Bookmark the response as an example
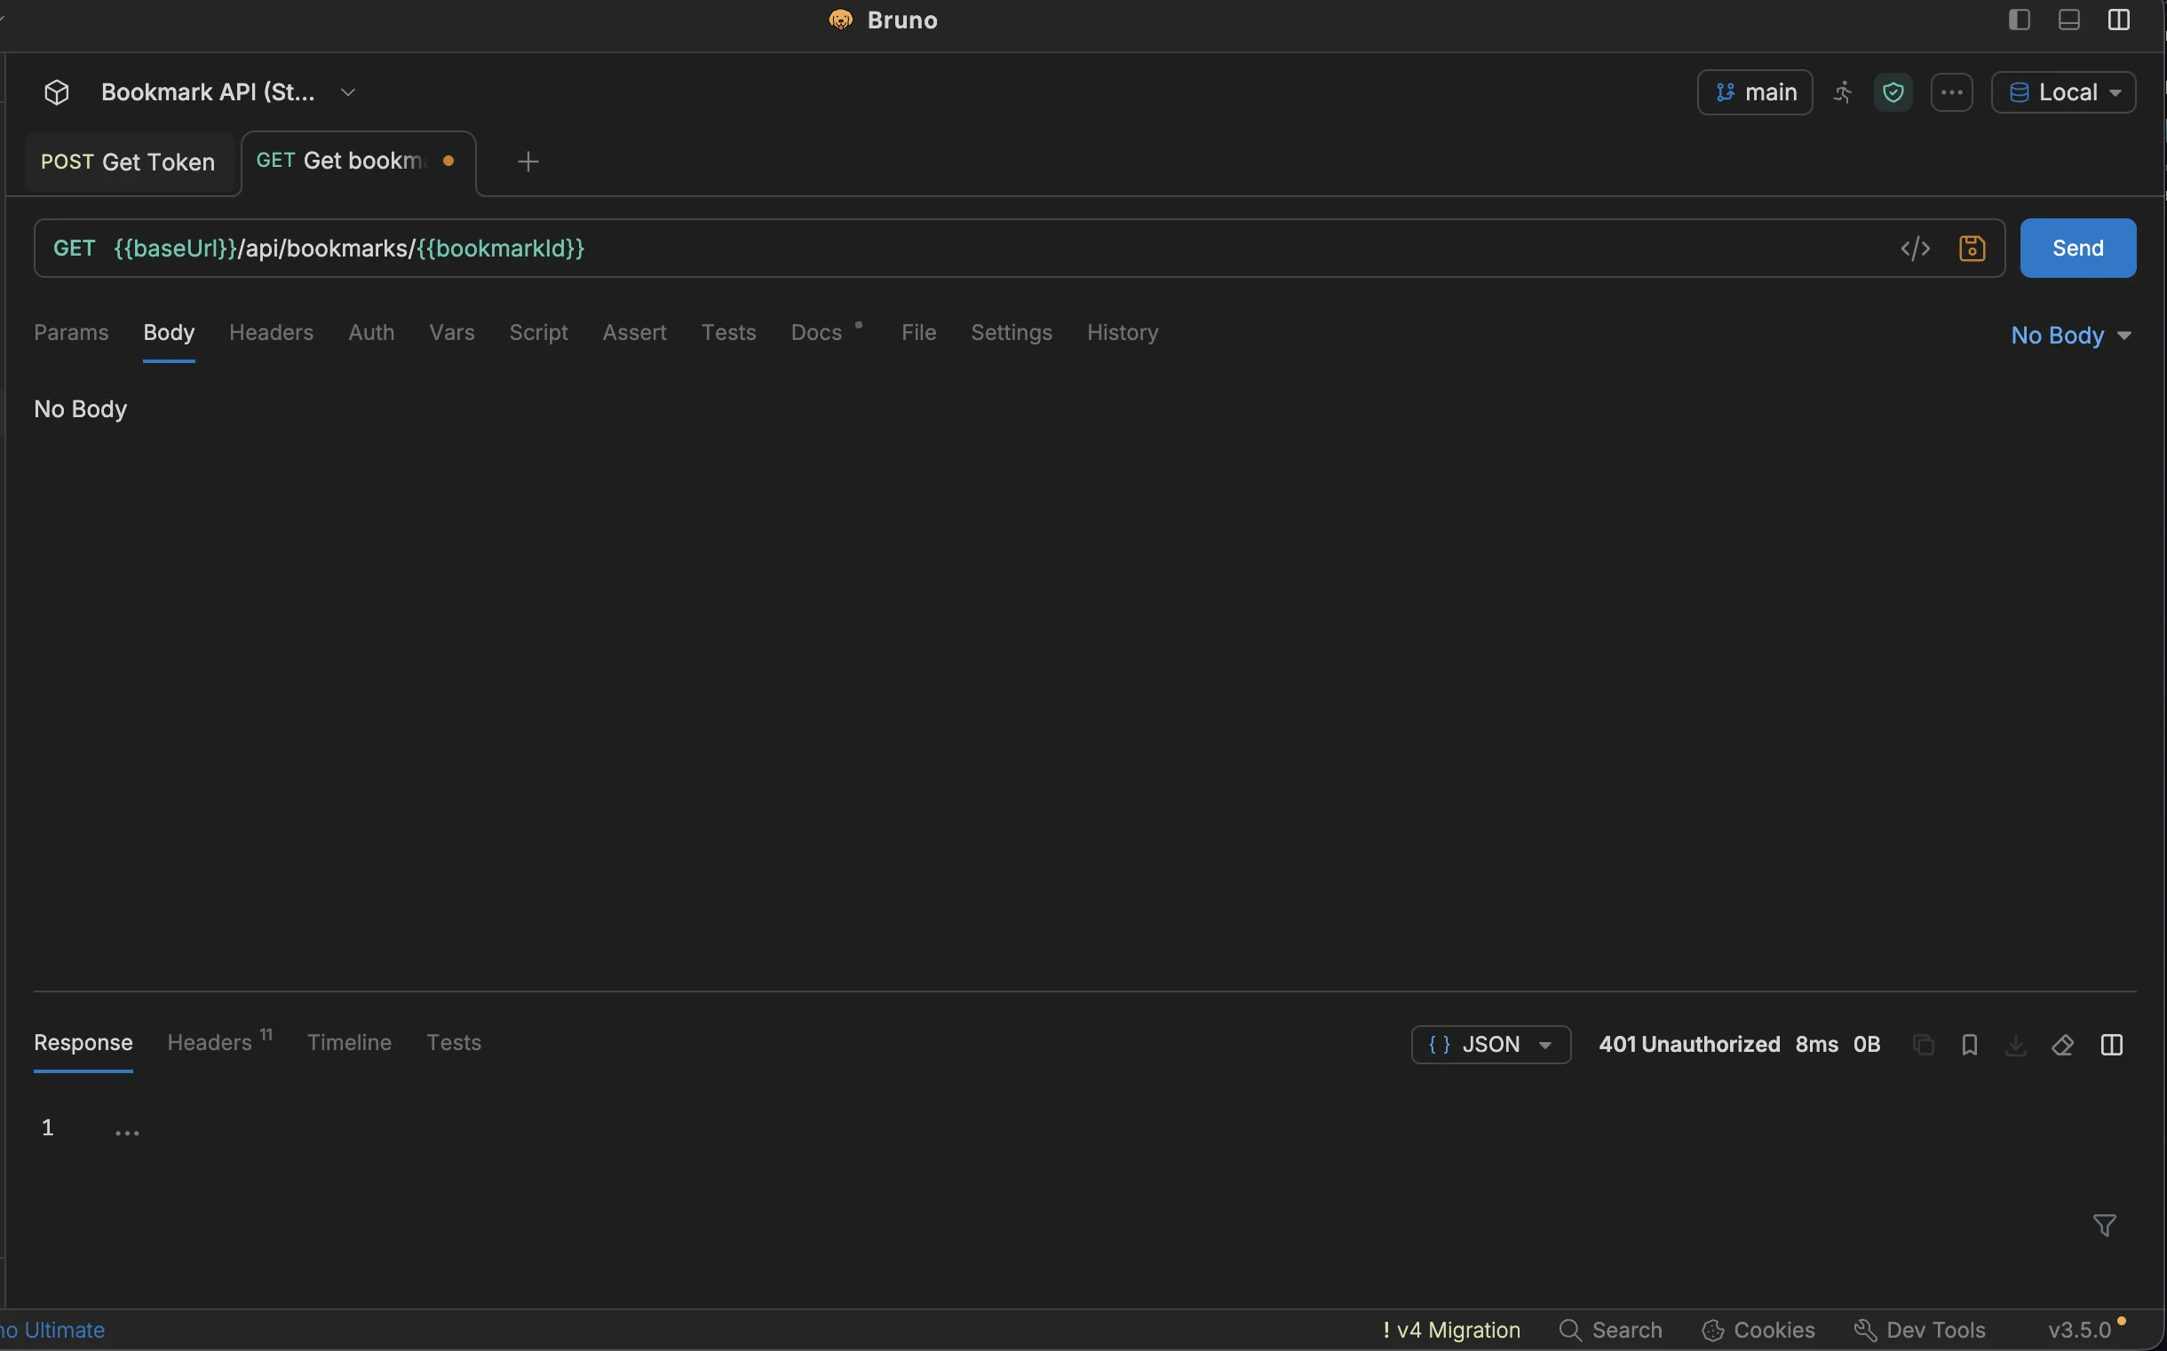The image size is (2167, 1351). tap(1969, 1045)
